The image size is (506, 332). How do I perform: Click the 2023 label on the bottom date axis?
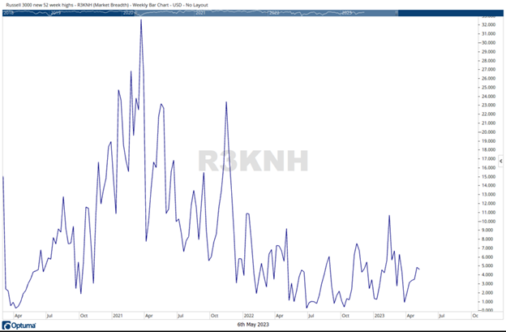[x=378, y=315]
